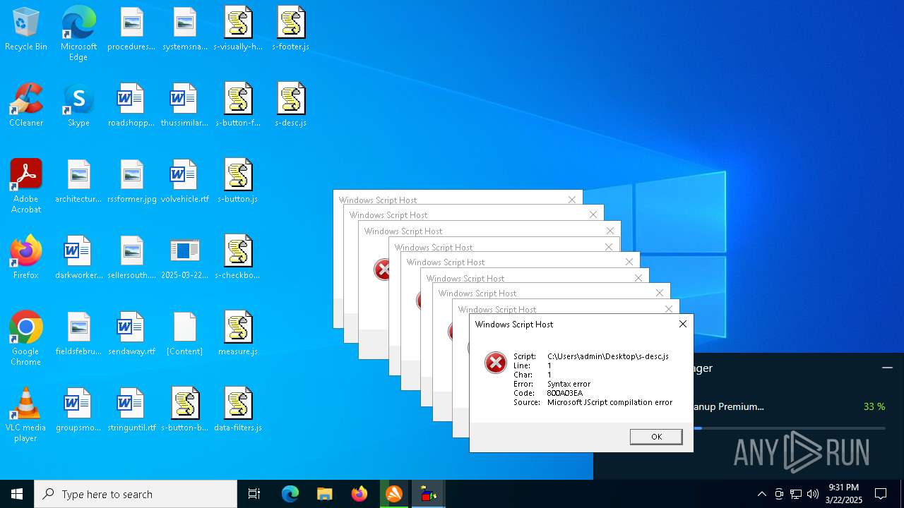Select the thussimilar Word document
This screenshot has height=508, width=904.
(x=184, y=105)
